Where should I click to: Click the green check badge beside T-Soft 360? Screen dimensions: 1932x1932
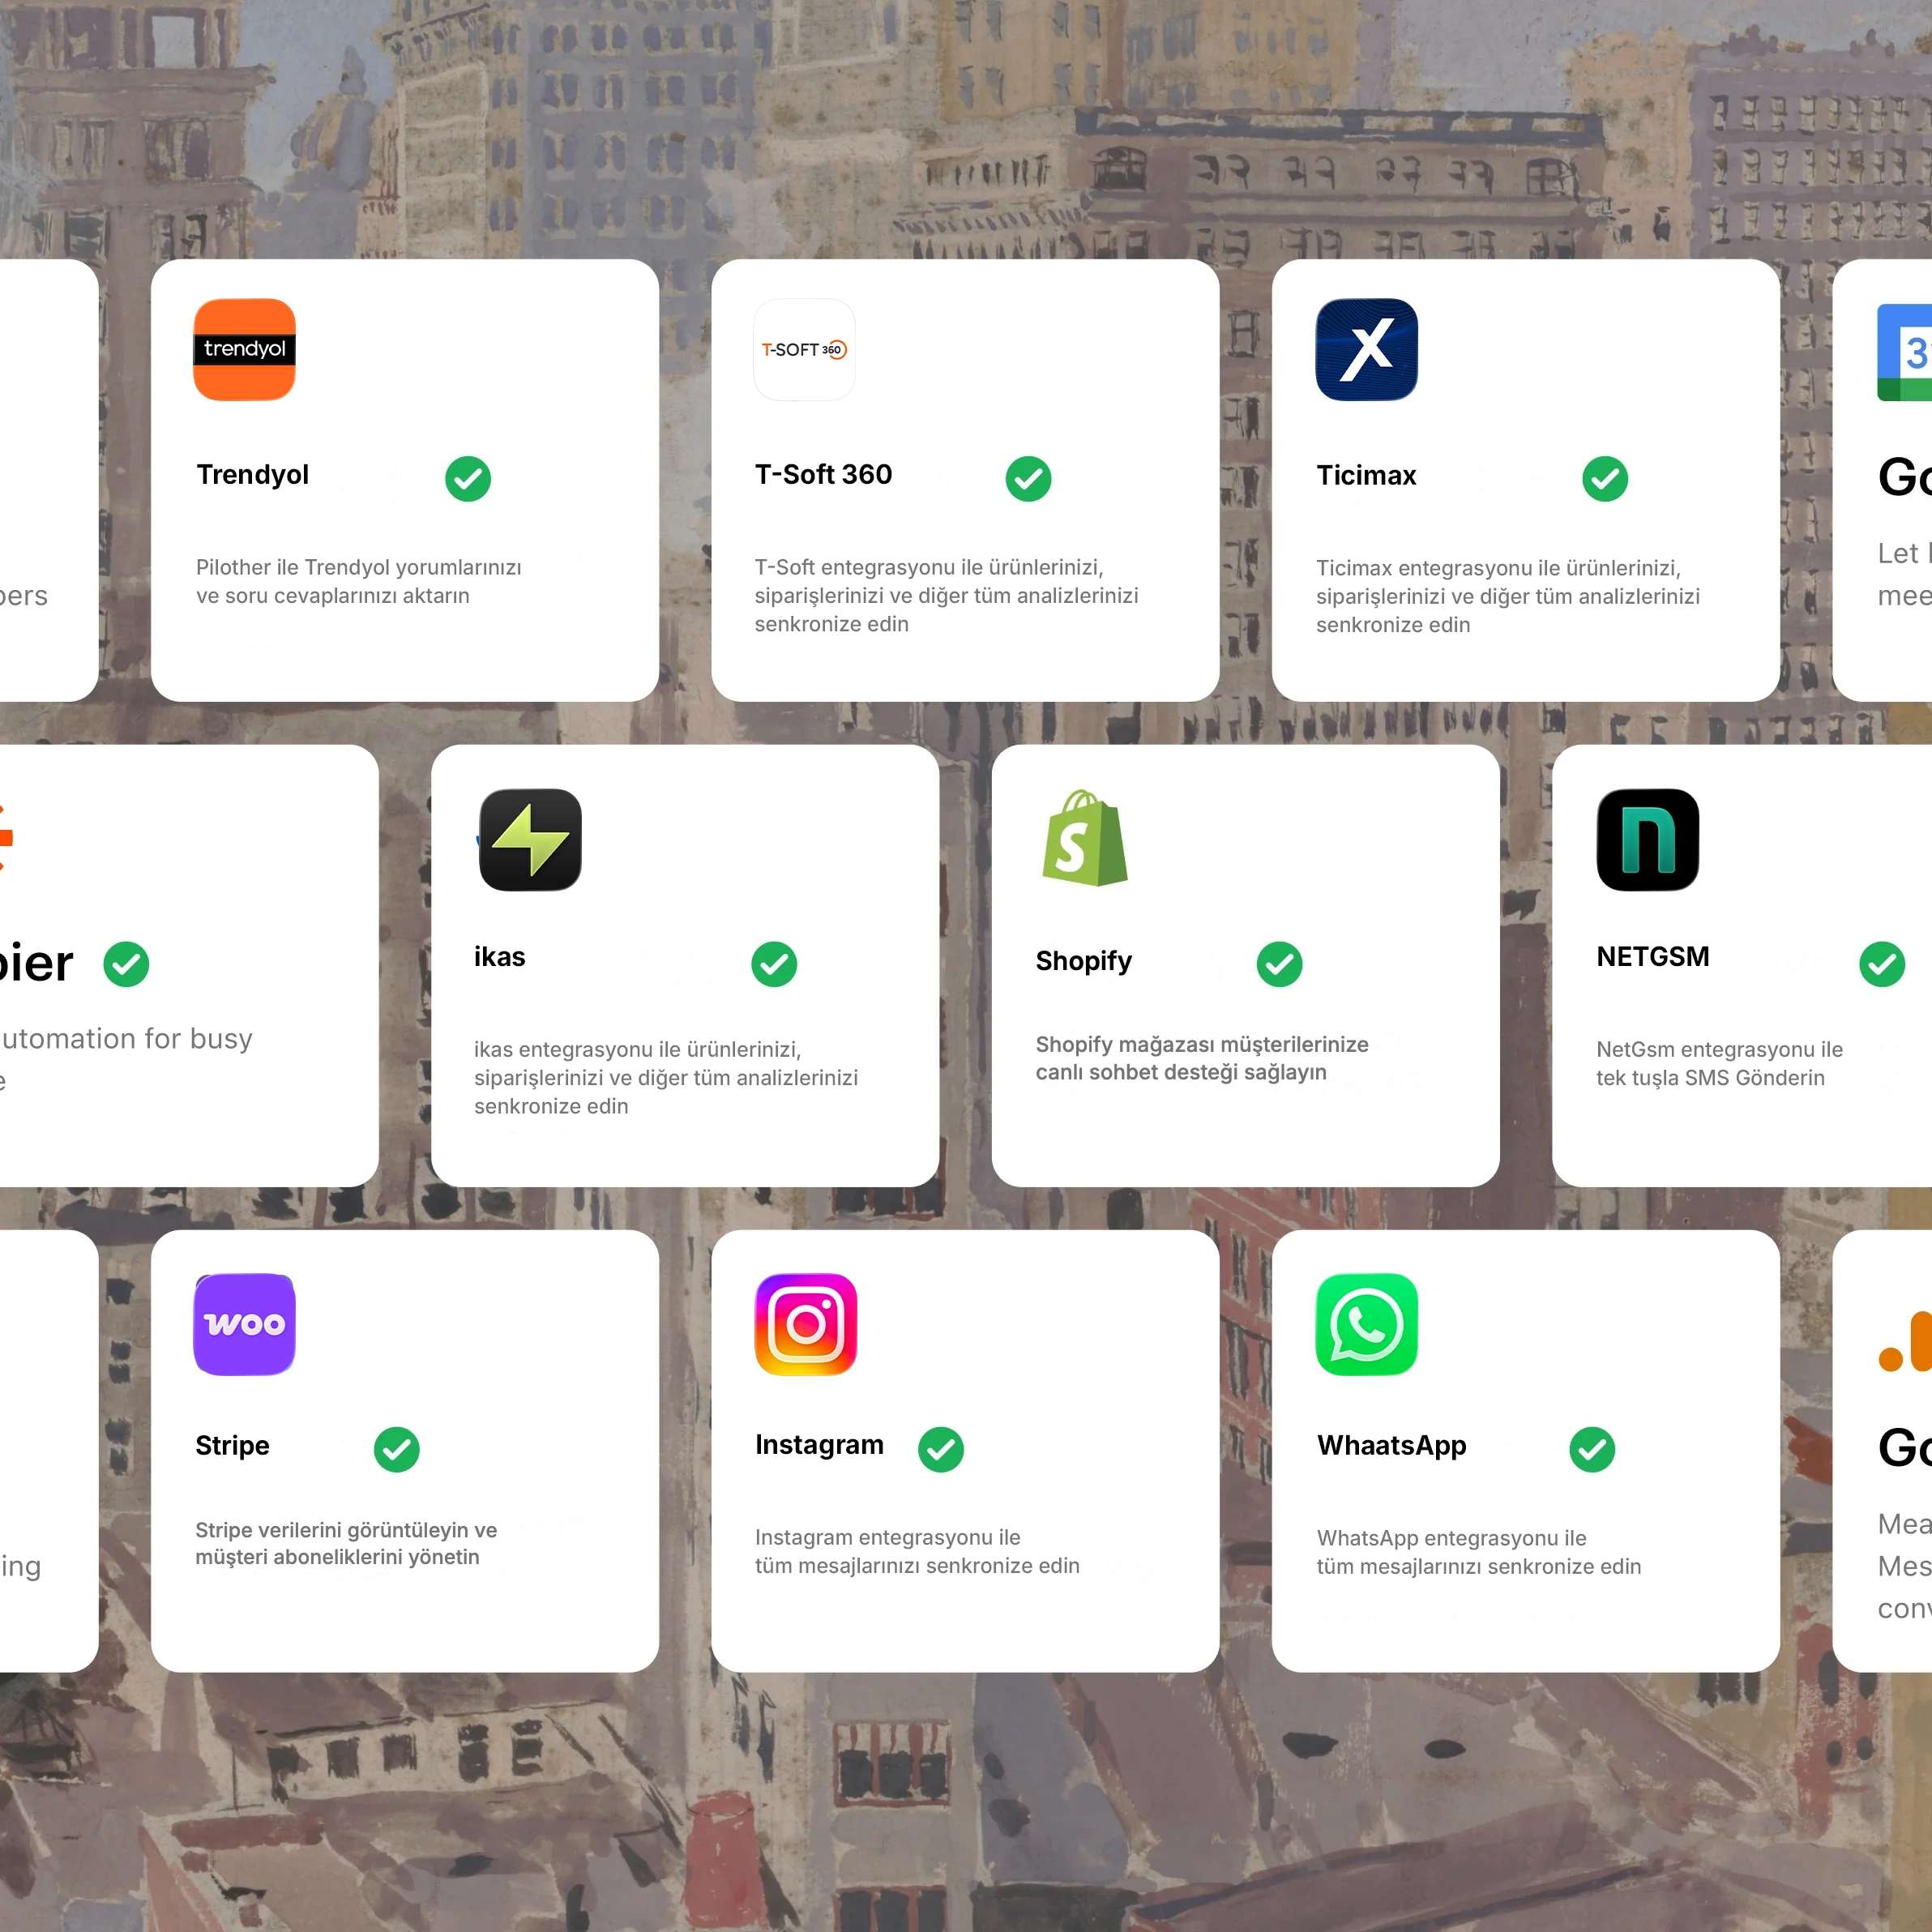pyautogui.click(x=1029, y=479)
